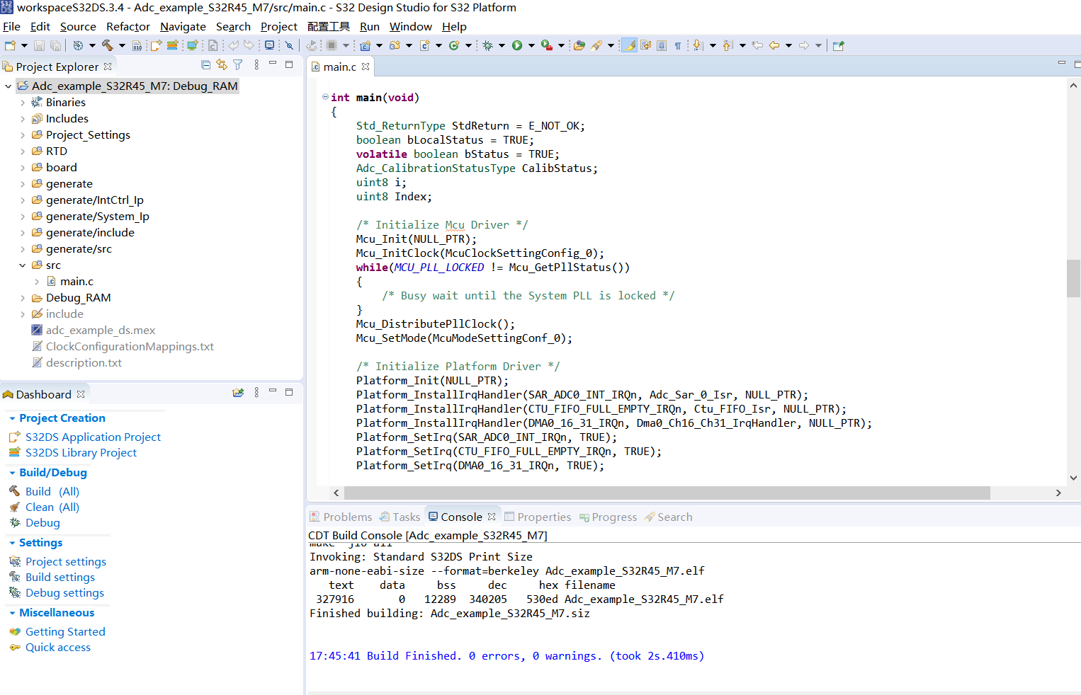The height and width of the screenshot is (695, 1081).
Task: Select the Debug_RAM folder
Action: click(78, 298)
